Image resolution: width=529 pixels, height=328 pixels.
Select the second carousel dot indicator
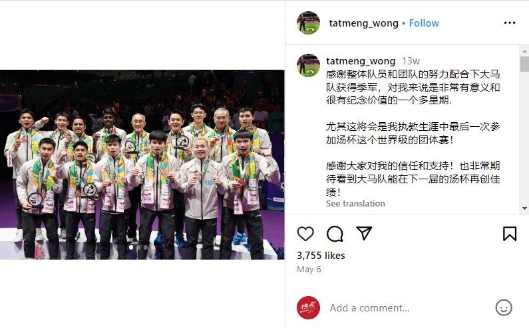click(x=138, y=247)
